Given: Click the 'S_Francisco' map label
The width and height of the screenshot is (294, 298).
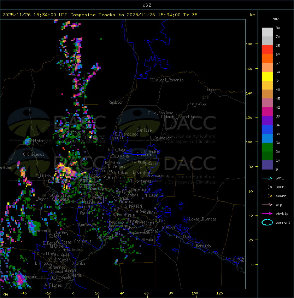Looking at the screenshot, I should (x=127, y=134).
